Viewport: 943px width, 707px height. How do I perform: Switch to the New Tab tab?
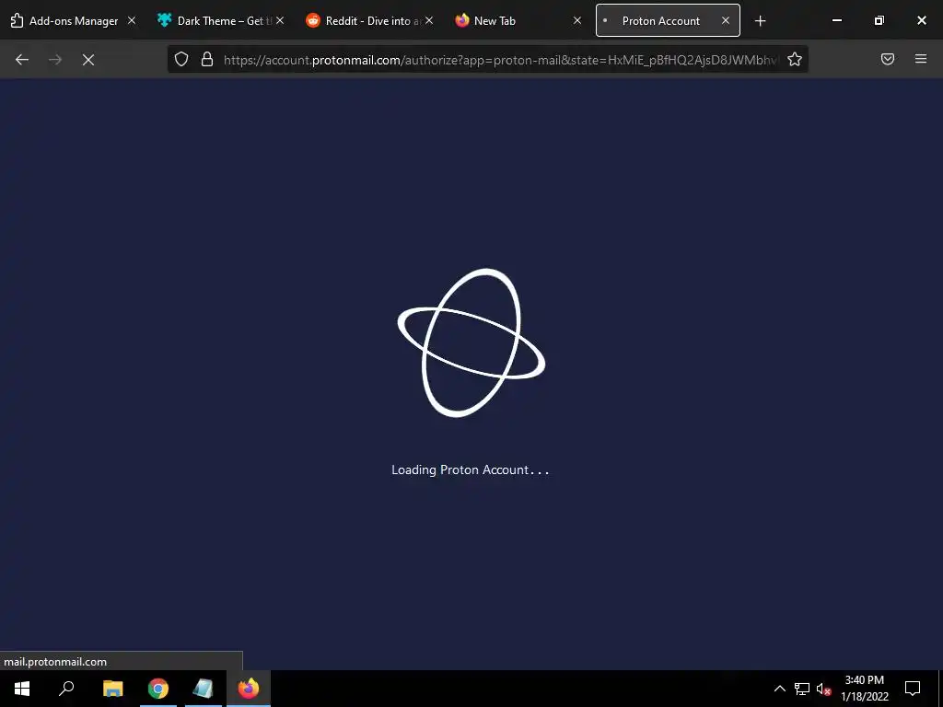coord(518,21)
